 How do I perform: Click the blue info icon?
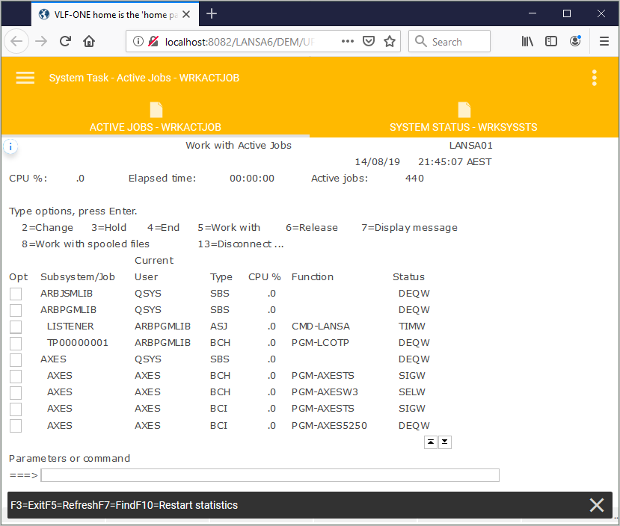click(x=10, y=146)
